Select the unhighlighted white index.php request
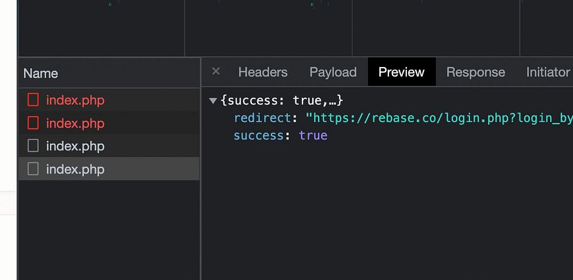Image resolution: width=573 pixels, height=280 pixels. (75, 146)
